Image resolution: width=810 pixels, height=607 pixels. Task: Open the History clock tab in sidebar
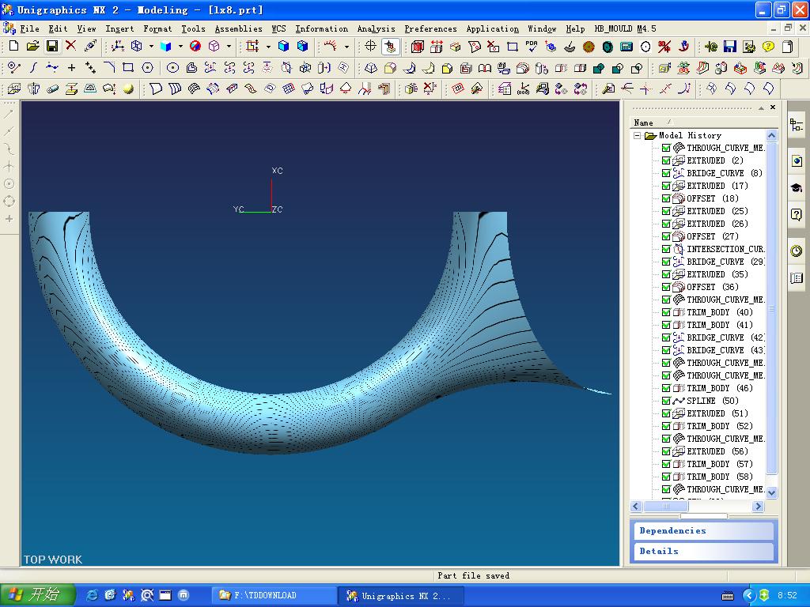click(x=796, y=251)
